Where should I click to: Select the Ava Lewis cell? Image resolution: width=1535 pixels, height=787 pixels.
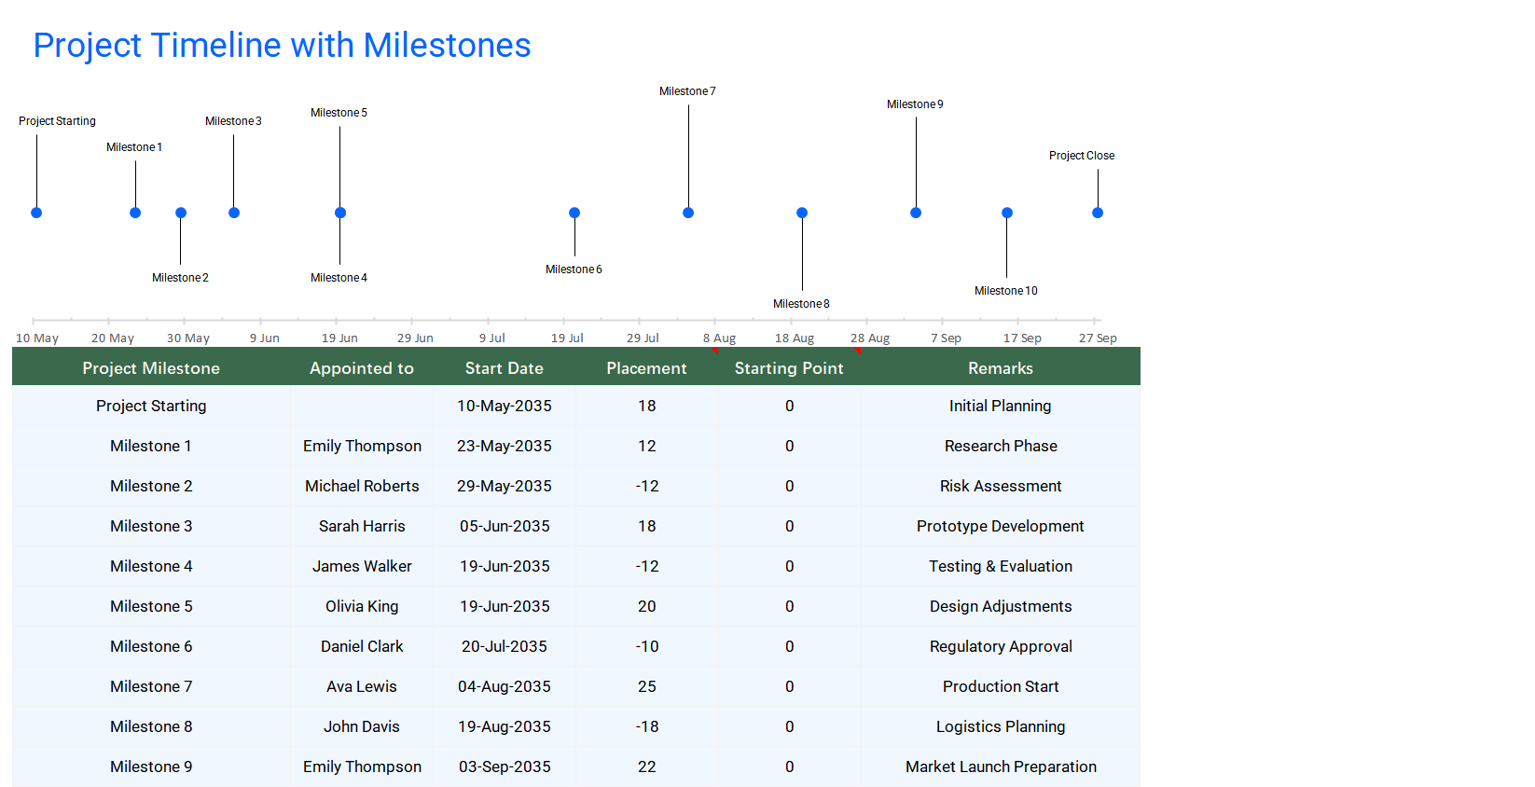[362, 686]
